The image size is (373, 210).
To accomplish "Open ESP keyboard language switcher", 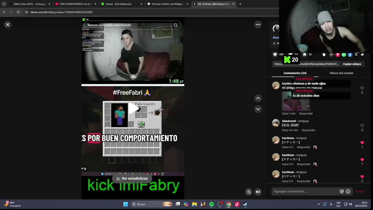I will [338, 204].
